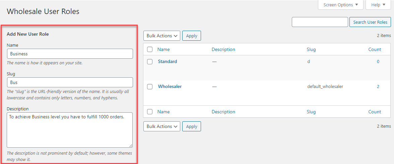
Task: Toggle the select-all checkbox in table header
Action: point(150,49)
